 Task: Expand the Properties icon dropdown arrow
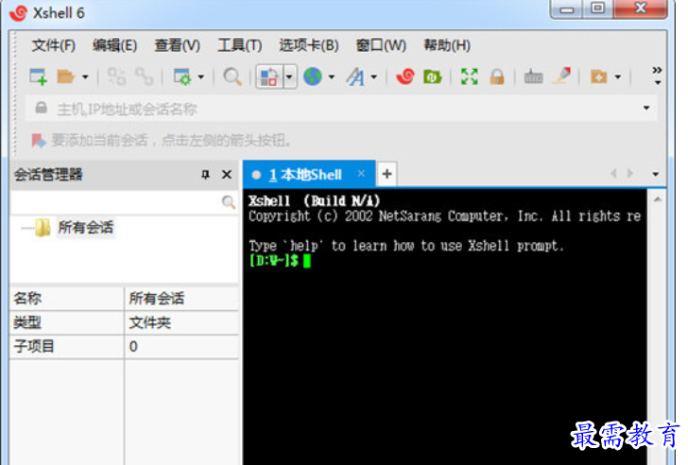point(201,77)
